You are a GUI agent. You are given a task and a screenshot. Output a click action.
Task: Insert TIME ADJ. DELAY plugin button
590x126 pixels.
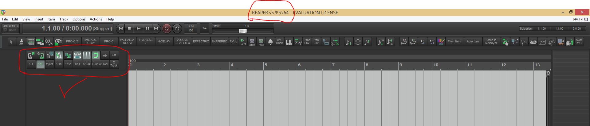point(90,41)
